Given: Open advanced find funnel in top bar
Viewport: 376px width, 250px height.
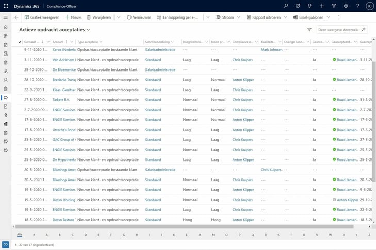Looking at the screenshot, I should tap(334, 6).
